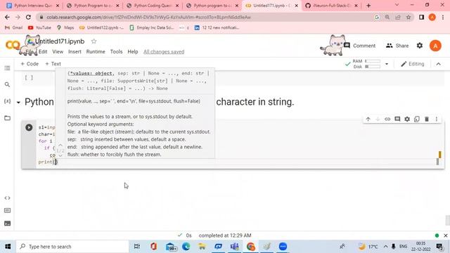Image resolution: width=450 pixels, height=253 pixels.
Task: Open the Tools menu
Action: [116, 51]
